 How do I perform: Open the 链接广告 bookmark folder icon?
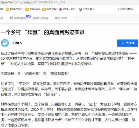[8, 9]
